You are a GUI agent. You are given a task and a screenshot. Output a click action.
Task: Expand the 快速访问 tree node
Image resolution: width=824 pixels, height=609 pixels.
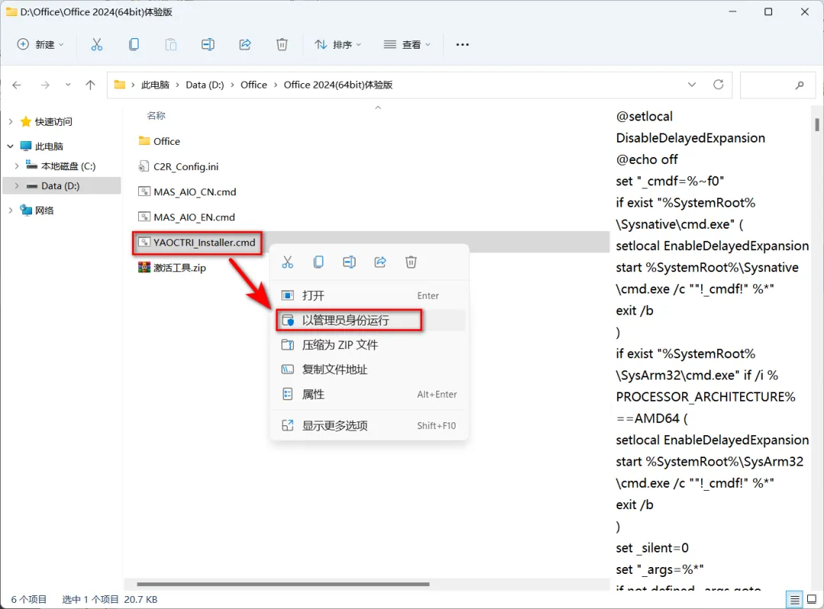pyautogui.click(x=11, y=122)
